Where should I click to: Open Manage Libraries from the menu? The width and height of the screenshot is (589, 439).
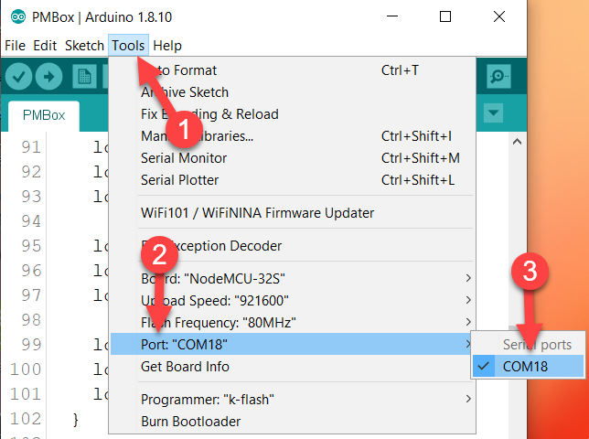[293, 136]
